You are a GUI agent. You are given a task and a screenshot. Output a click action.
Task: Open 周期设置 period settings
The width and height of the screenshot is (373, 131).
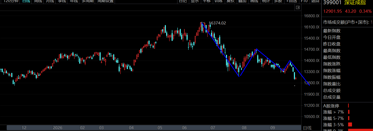106,1
